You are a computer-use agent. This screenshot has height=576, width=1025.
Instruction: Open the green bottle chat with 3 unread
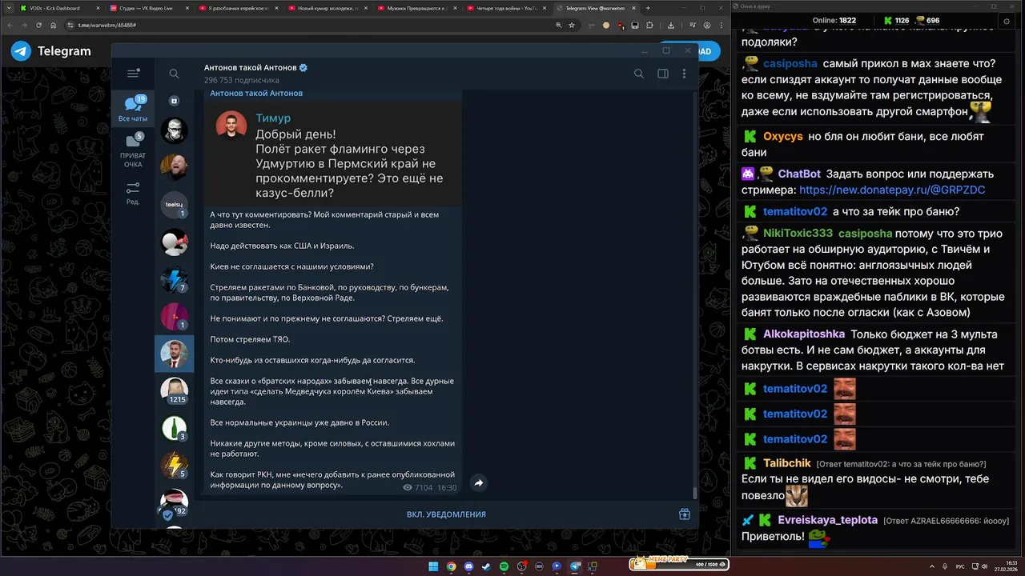174,428
